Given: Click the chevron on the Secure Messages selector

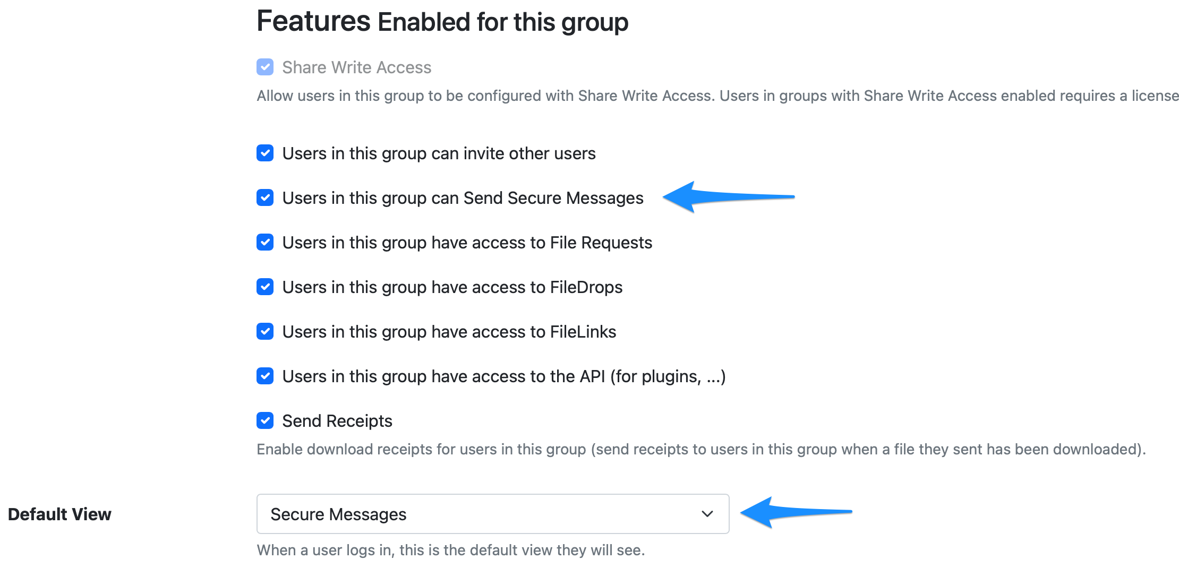Looking at the screenshot, I should tap(706, 513).
